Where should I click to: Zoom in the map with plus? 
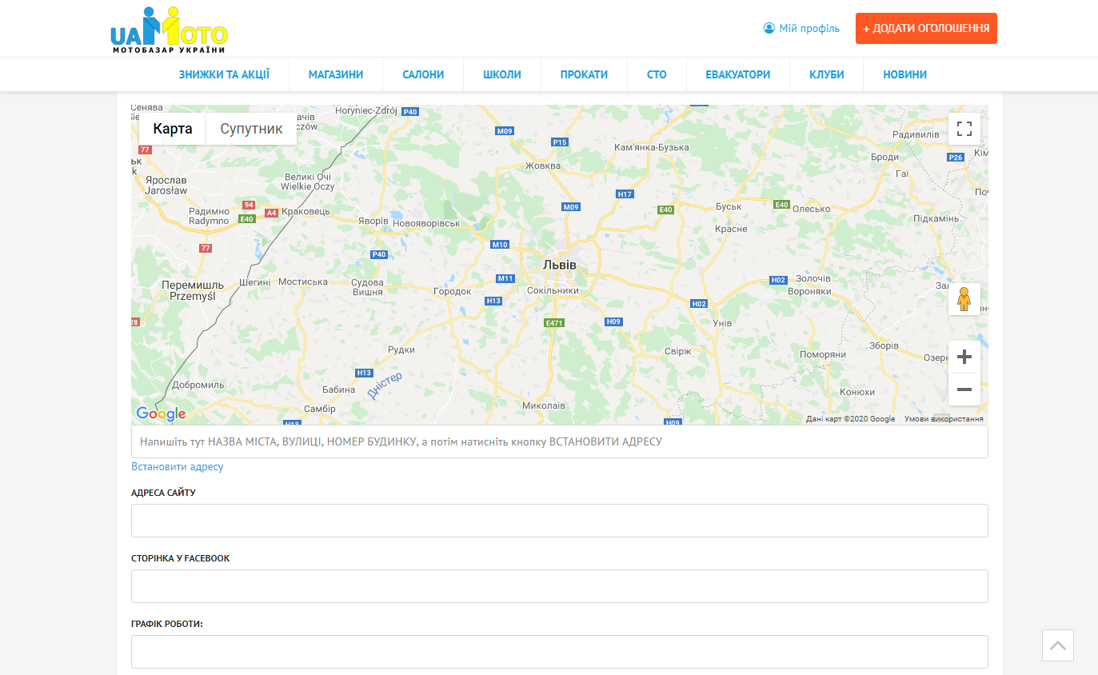(964, 357)
